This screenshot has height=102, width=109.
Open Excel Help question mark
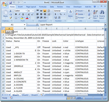pos(95,7)
